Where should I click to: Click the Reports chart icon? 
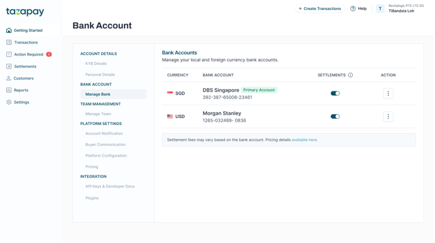point(9,90)
